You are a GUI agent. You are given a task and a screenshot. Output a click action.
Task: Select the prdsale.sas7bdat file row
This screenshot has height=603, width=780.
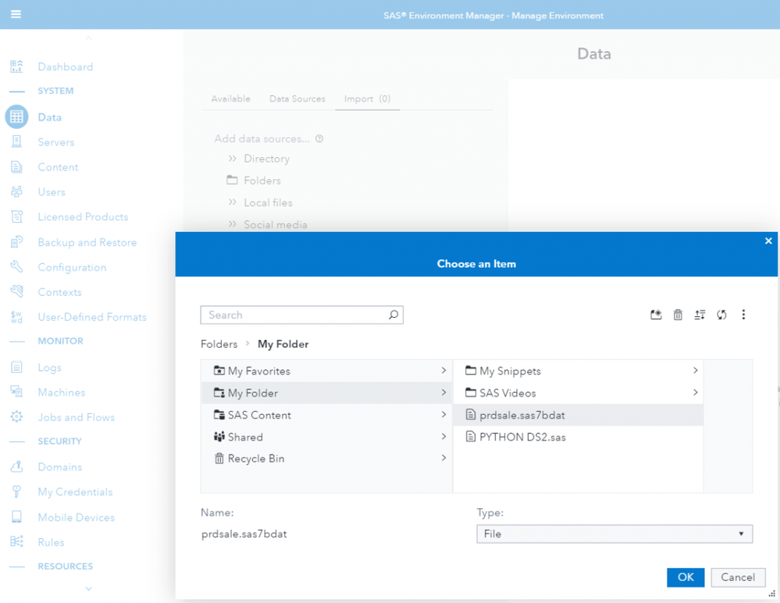coord(578,415)
